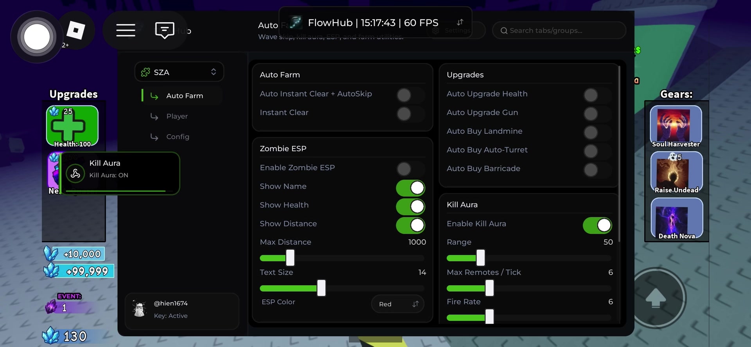Activate the Death Nova gear
Image resolution: width=751 pixels, height=347 pixels.
click(676, 218)
